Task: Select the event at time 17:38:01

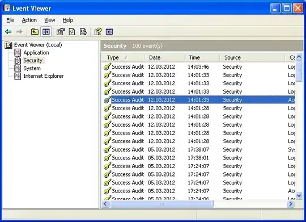Action: (x=199, y=158)
